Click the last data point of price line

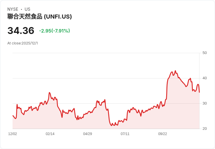tap(199, 92)
